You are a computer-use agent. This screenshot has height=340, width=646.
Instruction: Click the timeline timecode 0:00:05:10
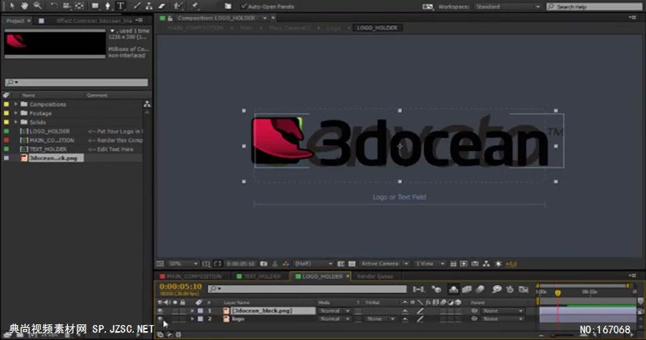click(180, 286)
